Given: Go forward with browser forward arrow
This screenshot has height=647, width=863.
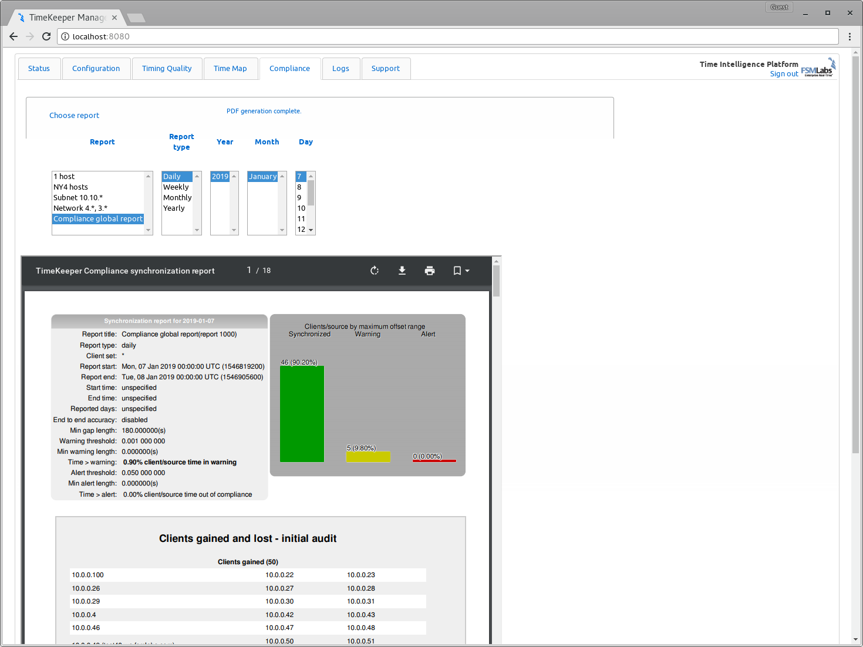Looking at the screenshot, I should click(x=30, y=36).
